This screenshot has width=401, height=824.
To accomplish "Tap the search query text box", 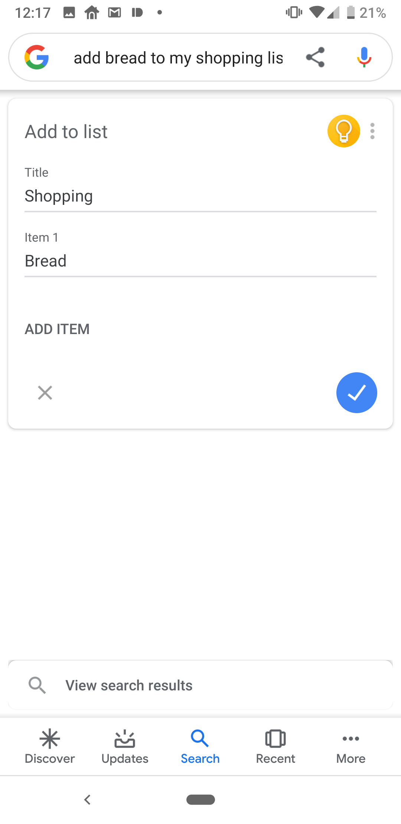I will (178, 58).
